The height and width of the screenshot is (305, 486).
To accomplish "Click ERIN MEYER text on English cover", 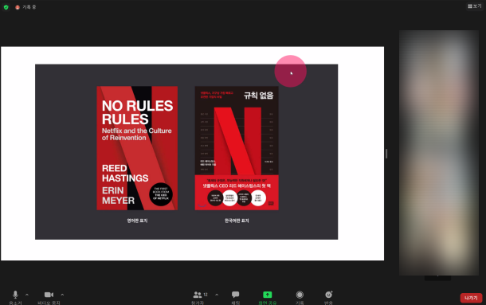I will tap(118, 195).
